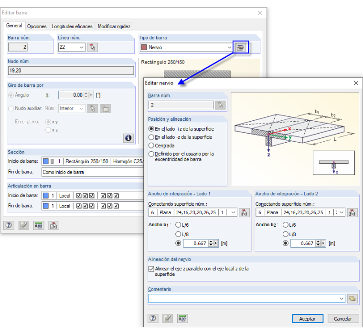
Task: Pick line graphically next to Línea núm.
Action: pos(92,47)
